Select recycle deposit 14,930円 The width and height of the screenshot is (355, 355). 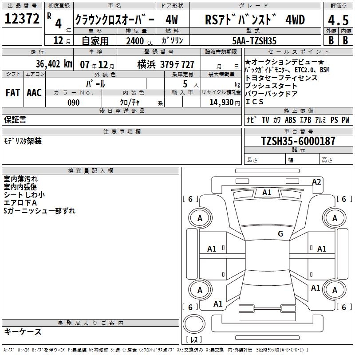pyautogui.click(x=225, y=103)
